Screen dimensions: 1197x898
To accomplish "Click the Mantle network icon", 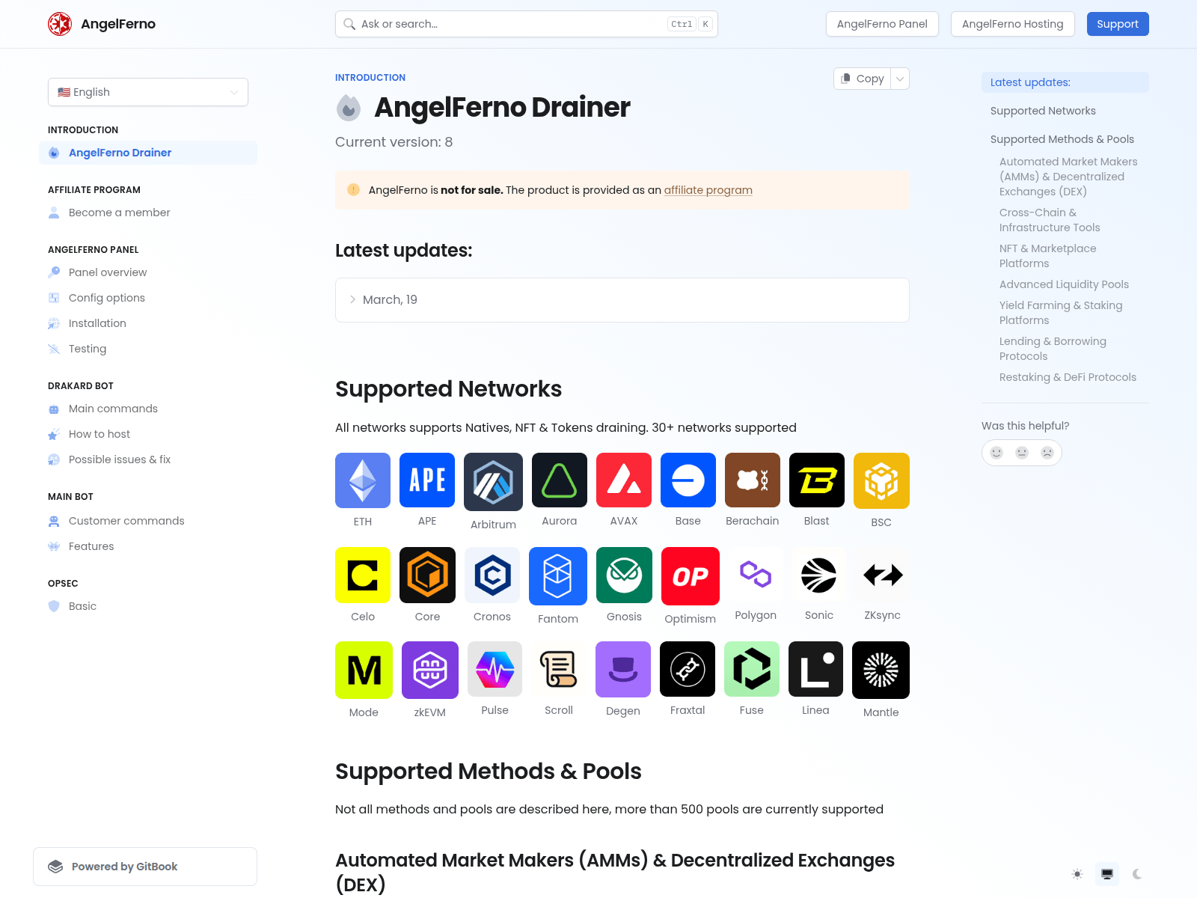I will tap(881, 671).
